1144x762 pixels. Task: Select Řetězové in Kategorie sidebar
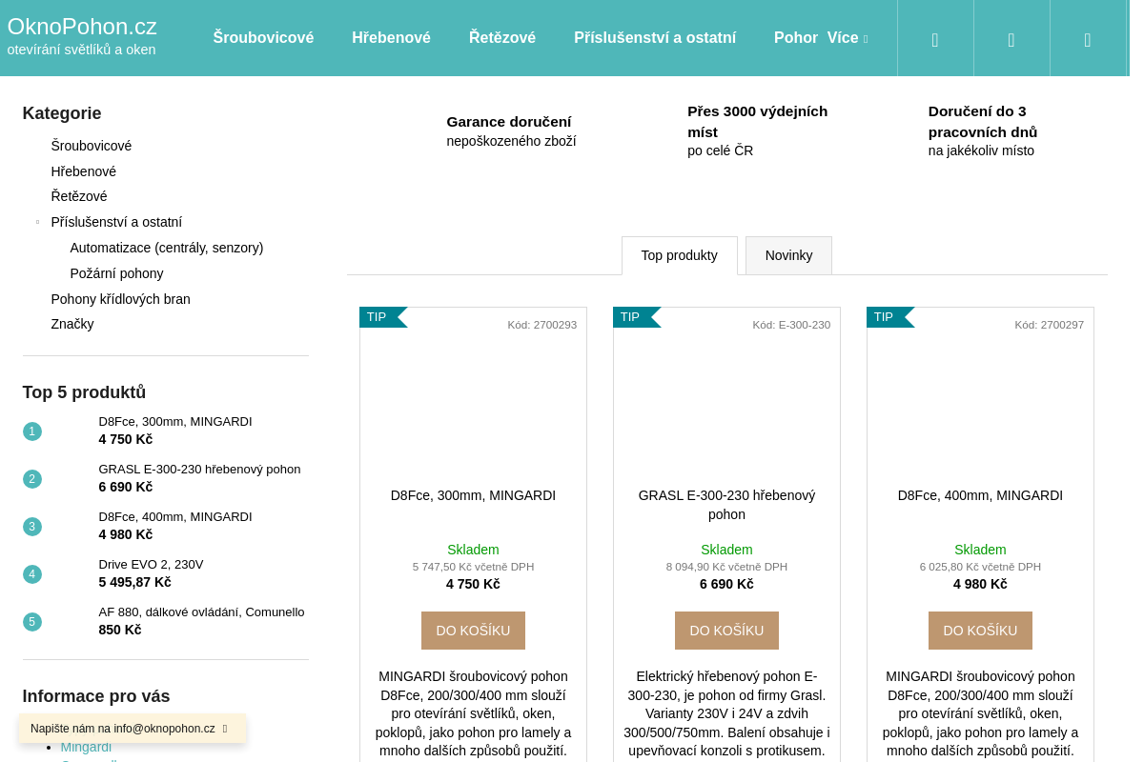click(79, 196)
